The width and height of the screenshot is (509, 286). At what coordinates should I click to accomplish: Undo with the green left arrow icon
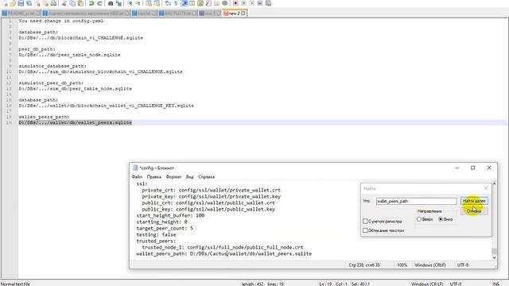[91, 3]
